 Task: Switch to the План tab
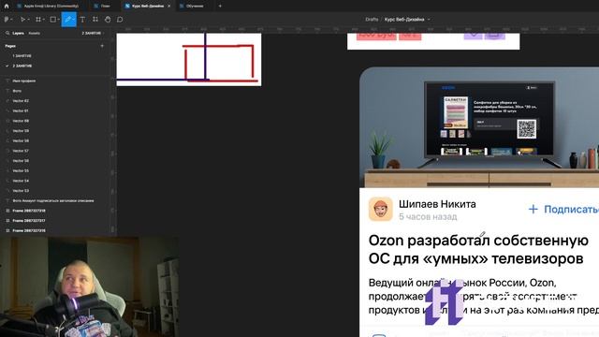tap(102, 6)
